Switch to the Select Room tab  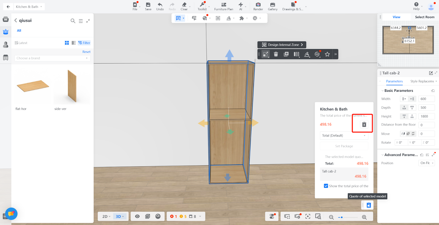424,17
